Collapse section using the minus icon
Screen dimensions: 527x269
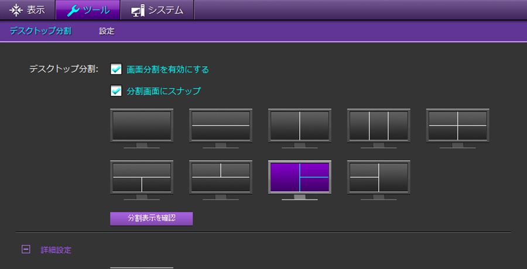[26, 250]
